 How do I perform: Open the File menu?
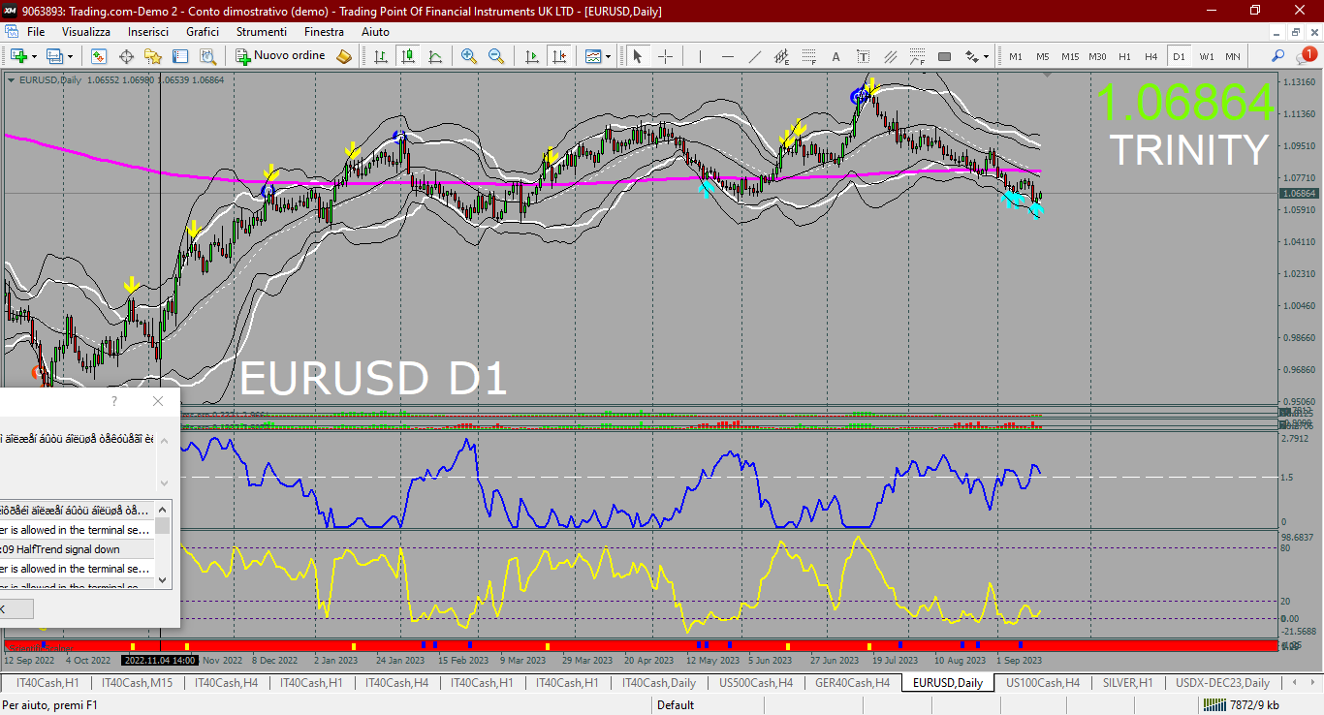[36, 32]
